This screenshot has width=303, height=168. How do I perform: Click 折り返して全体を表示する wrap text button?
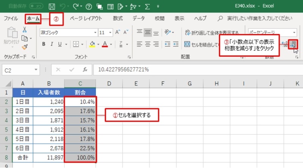tap(211, 33)
